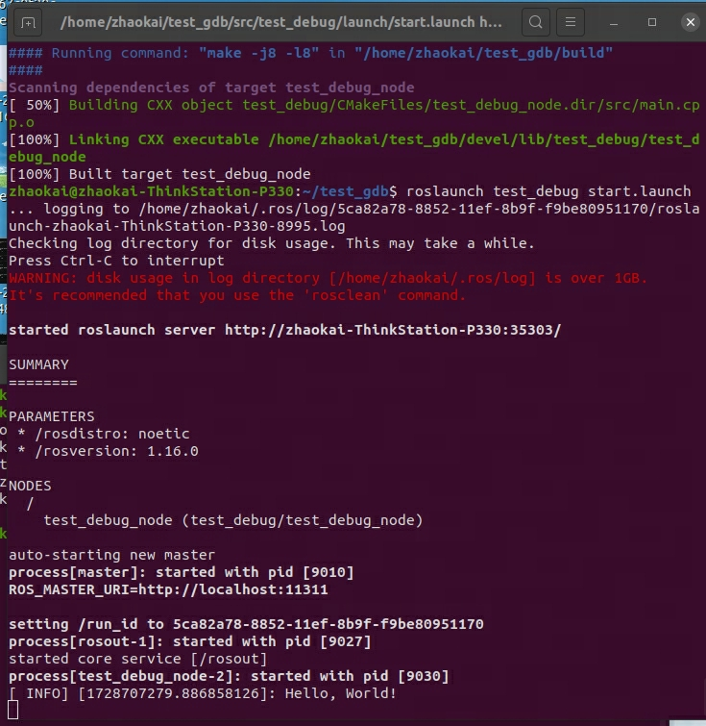This screenshot has height=726, width=706.
Task: Click the "Running command: make -j8 -l8" line
Action: (x=310, y=53)
